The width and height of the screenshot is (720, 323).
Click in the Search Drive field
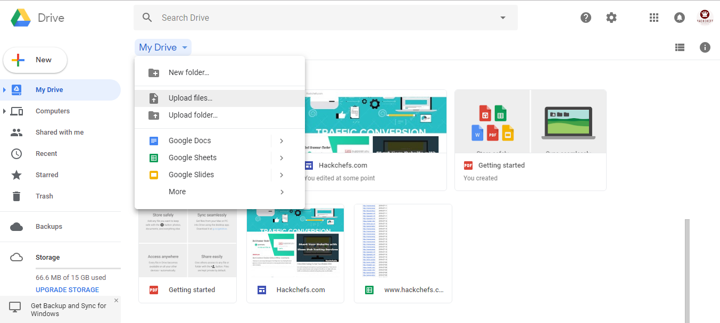[x=326, y=18]
